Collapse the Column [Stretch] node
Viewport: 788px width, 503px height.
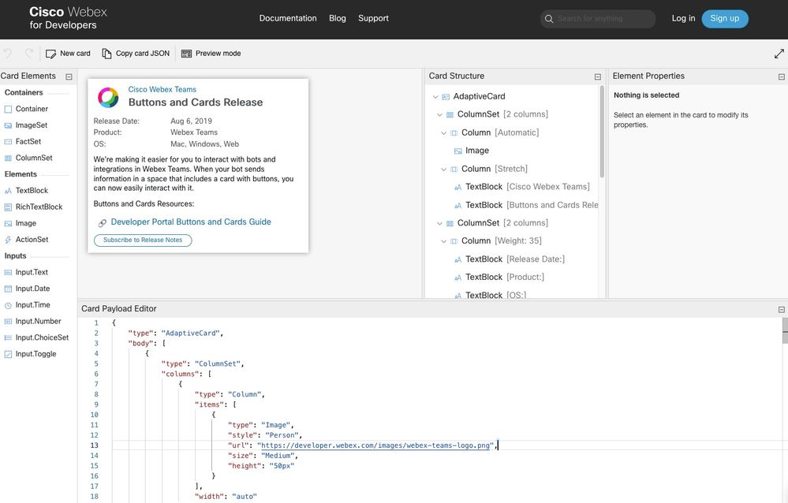[x=444, y=170]
